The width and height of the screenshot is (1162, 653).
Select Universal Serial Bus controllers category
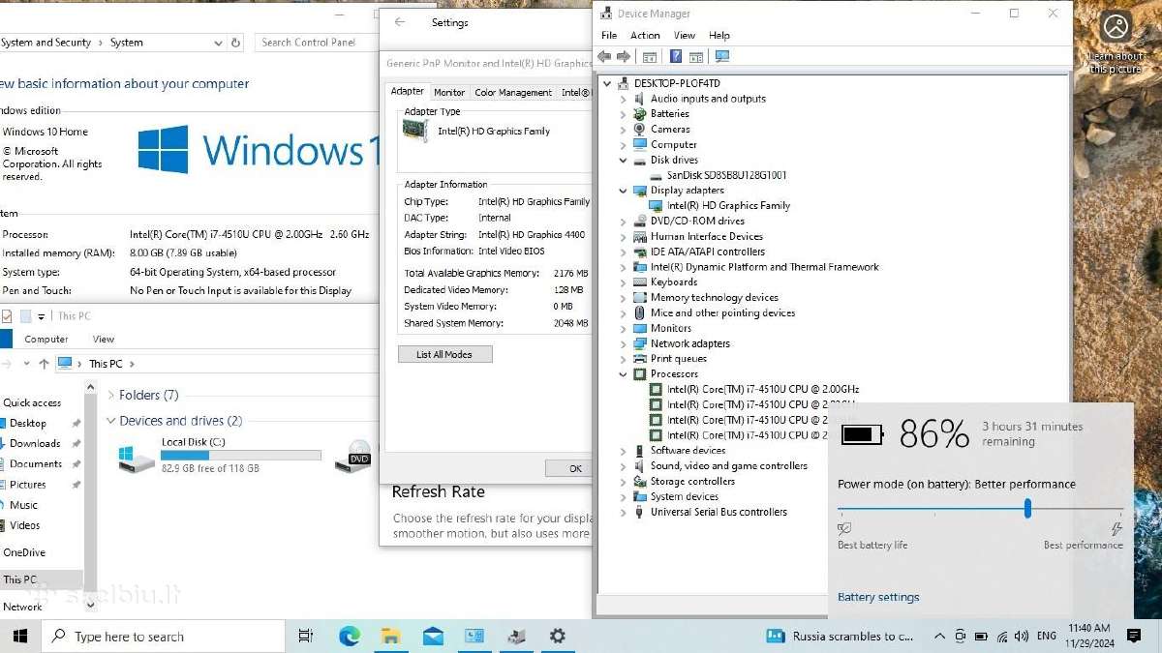(x=719, y=512)
